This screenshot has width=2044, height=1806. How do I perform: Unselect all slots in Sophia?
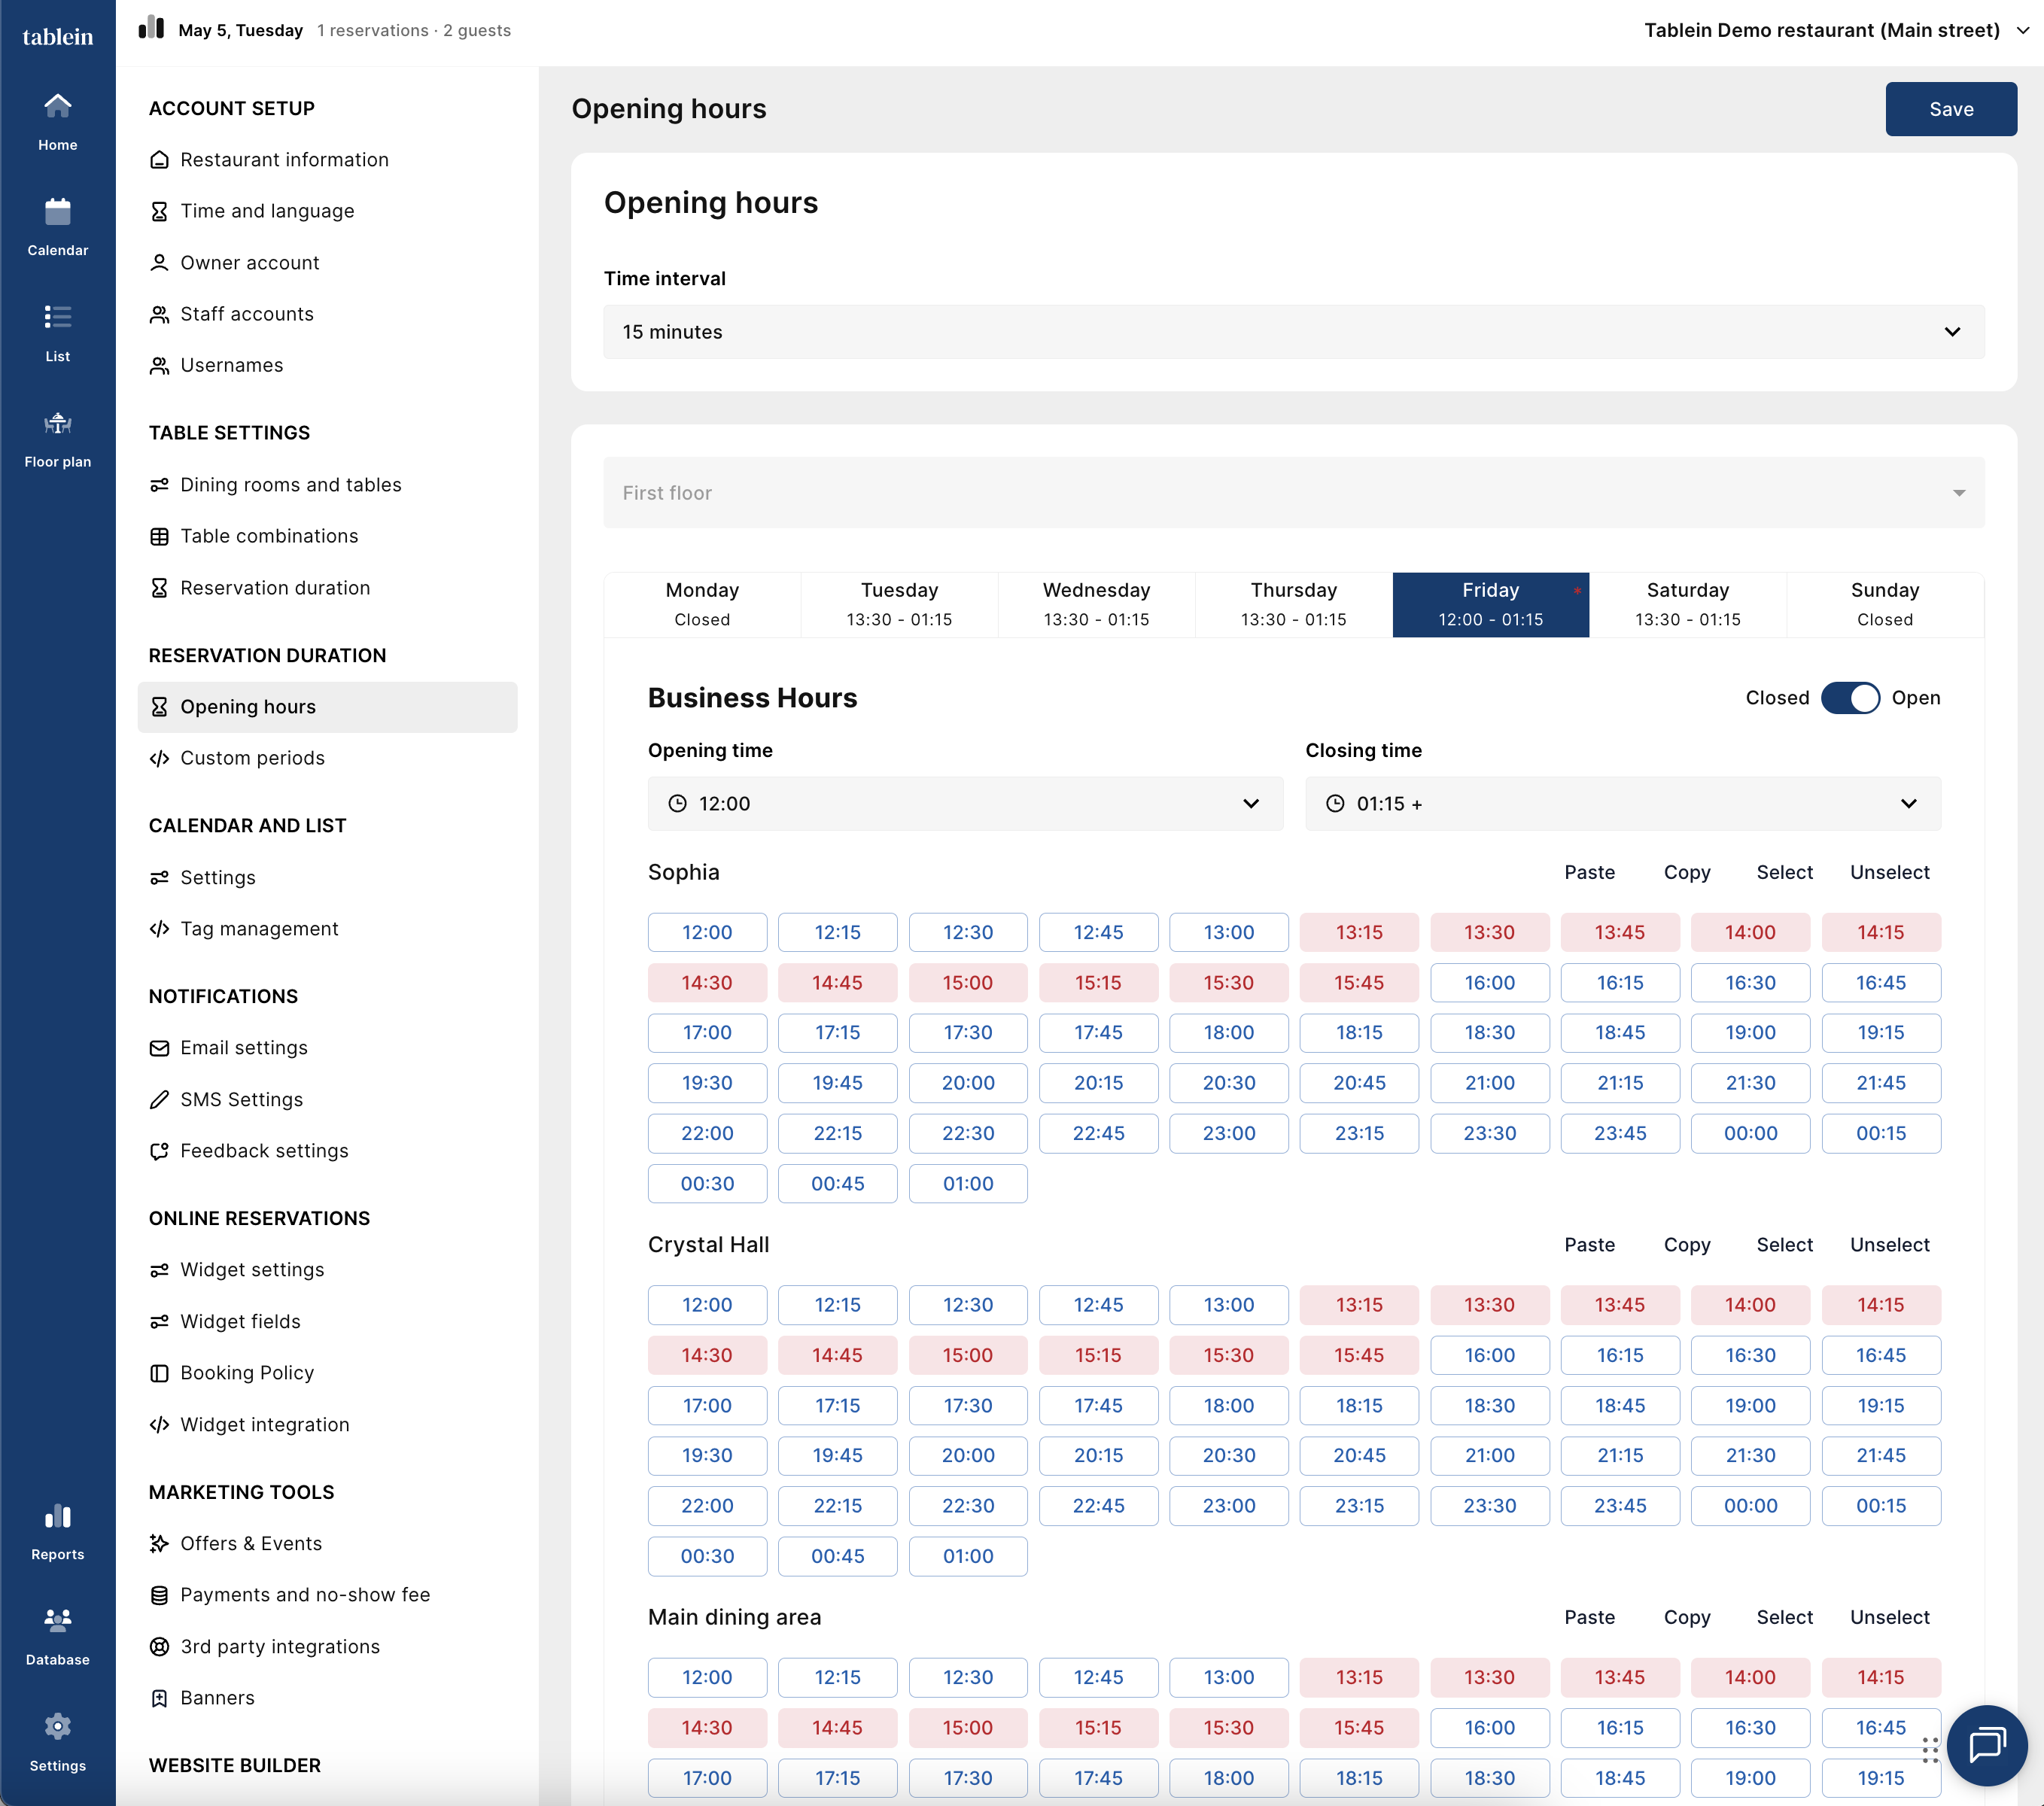click(1889, 872)
